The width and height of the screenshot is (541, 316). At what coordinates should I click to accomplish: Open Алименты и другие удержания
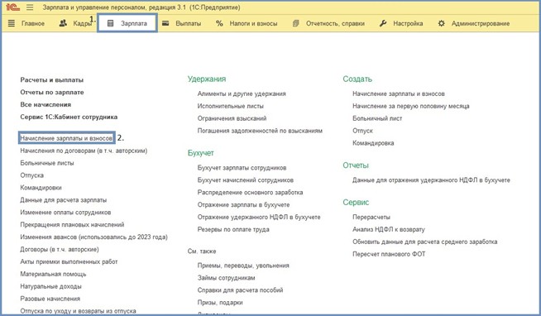(242, 93)
